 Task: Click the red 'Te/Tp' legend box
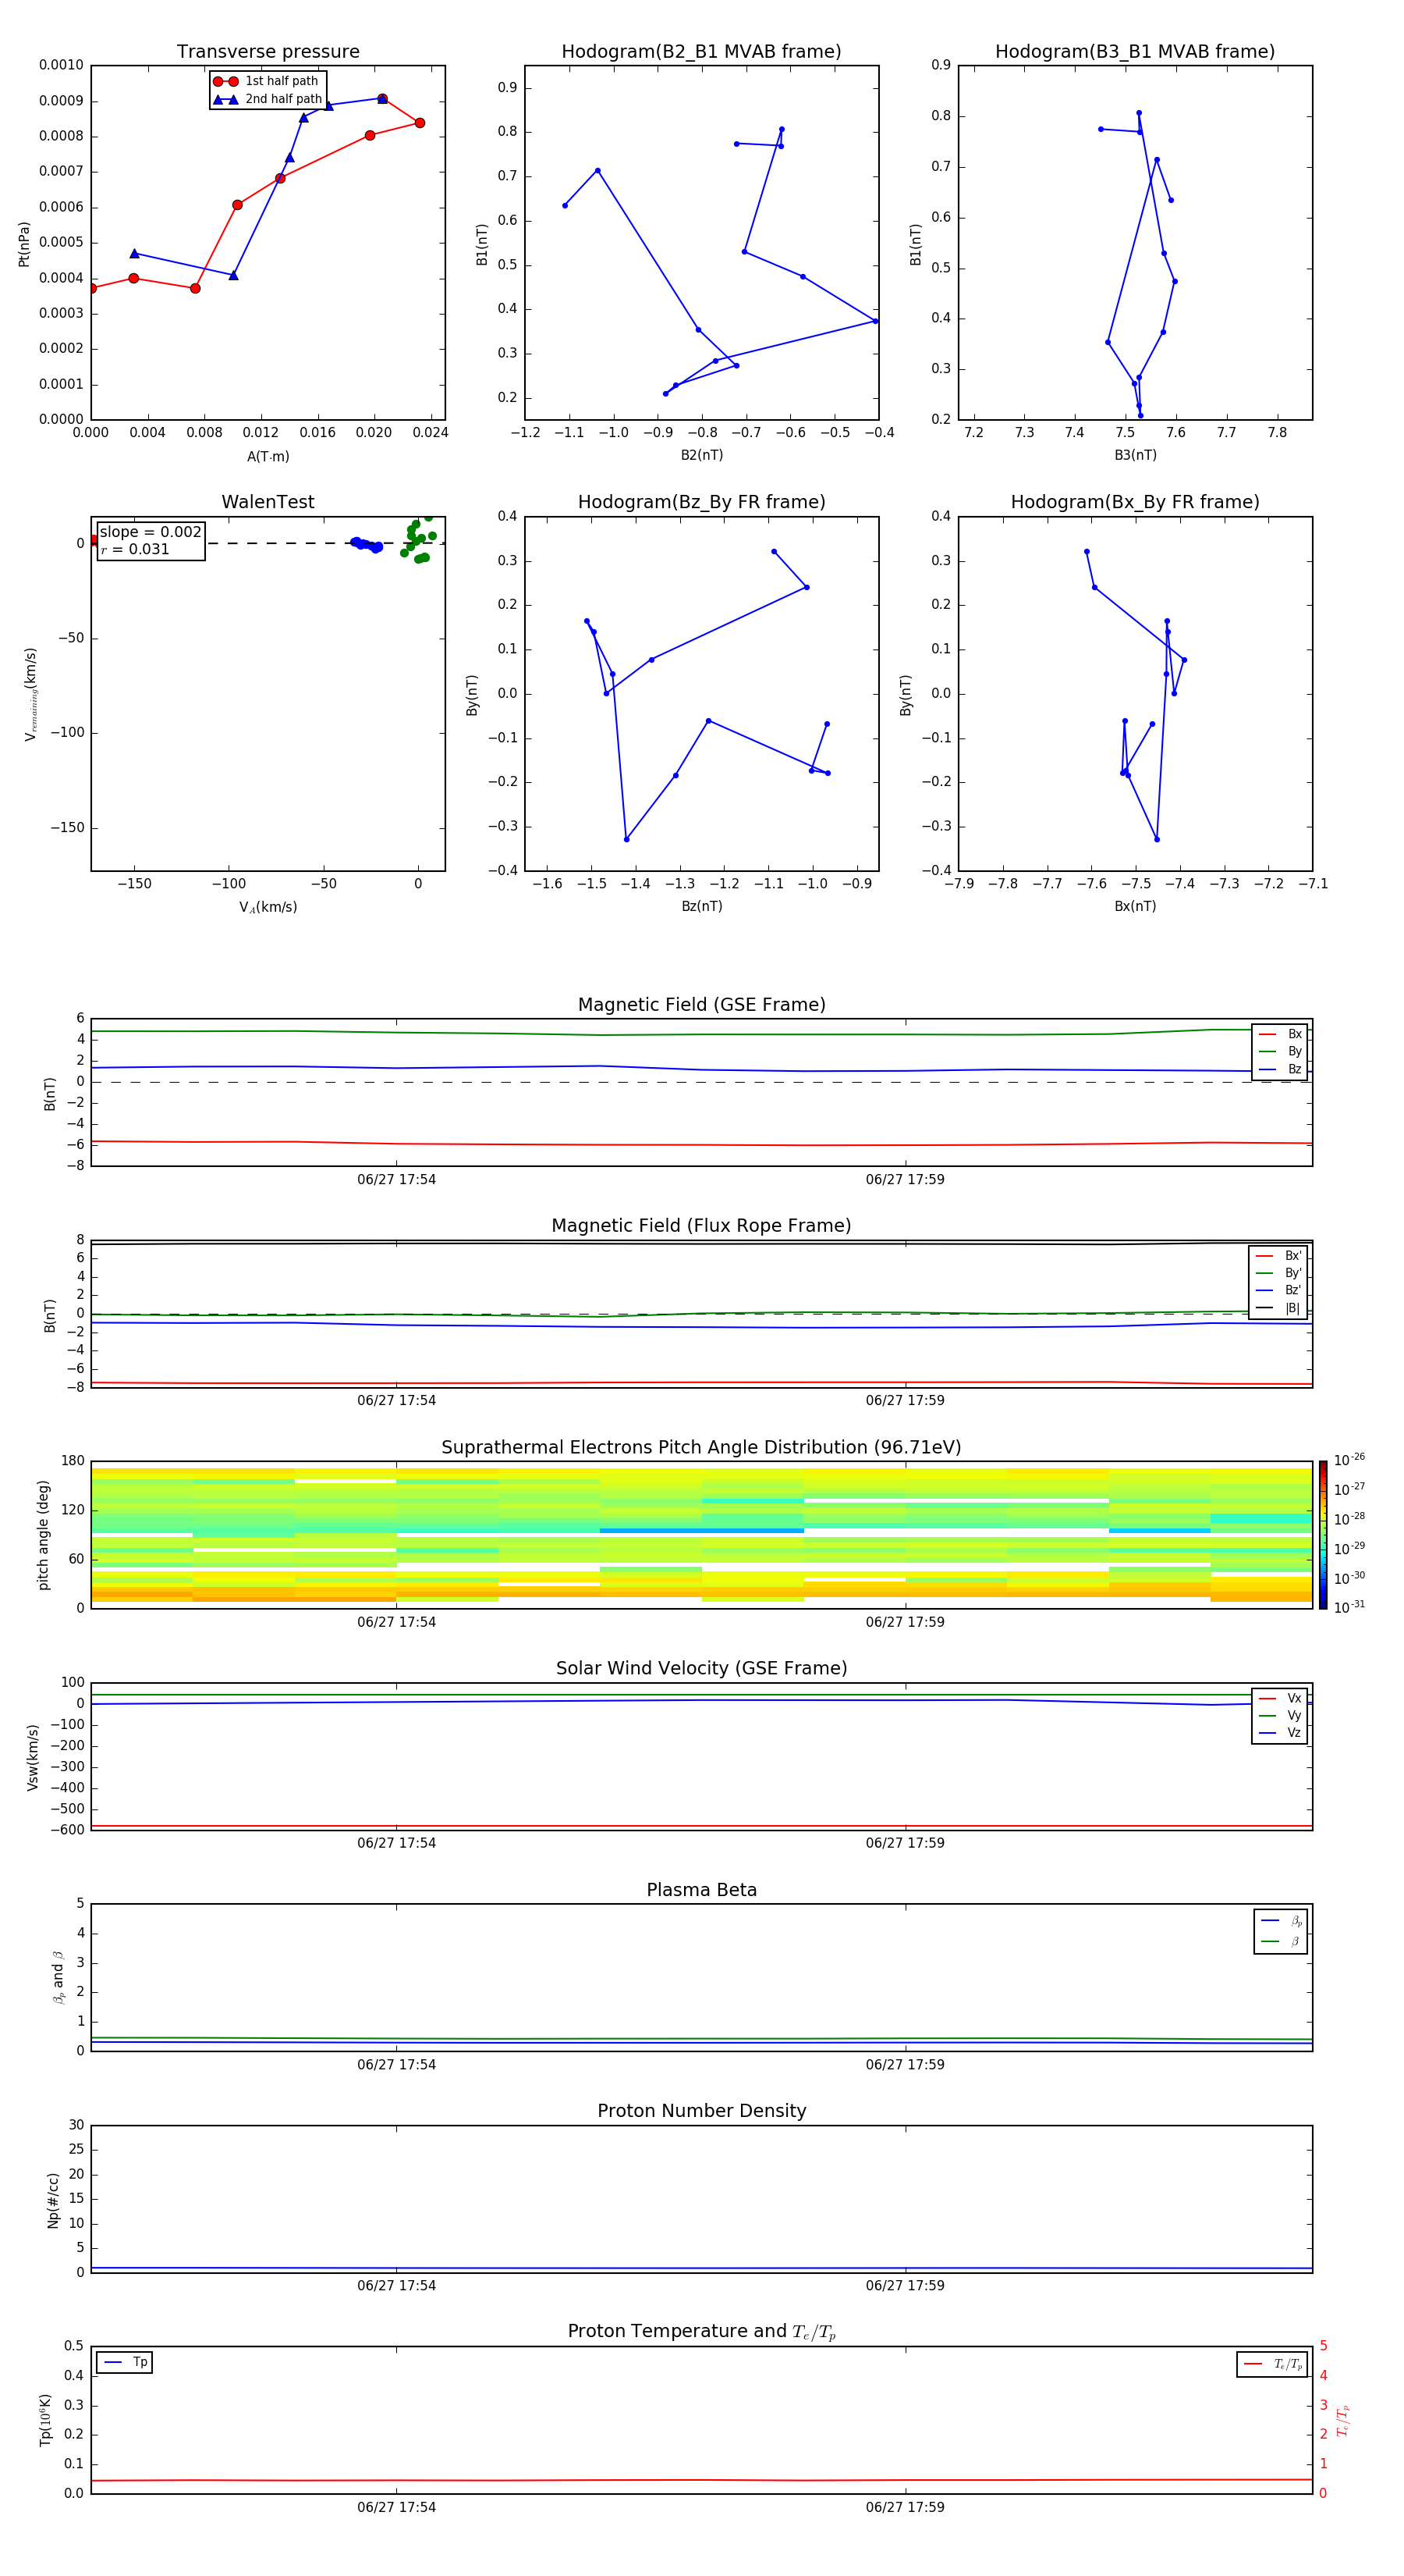(1272, 2364)
